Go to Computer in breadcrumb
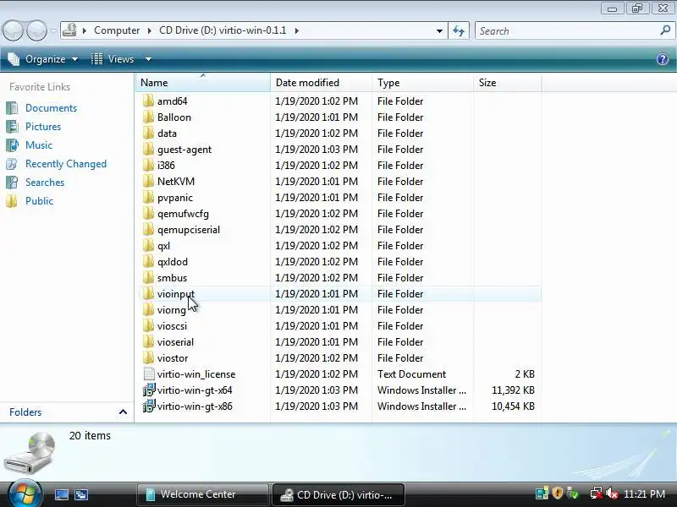 (x=117, y=30)
